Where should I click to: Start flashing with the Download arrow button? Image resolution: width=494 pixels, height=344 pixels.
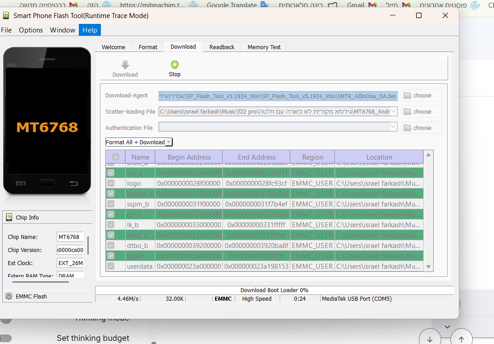pos(125,69)
